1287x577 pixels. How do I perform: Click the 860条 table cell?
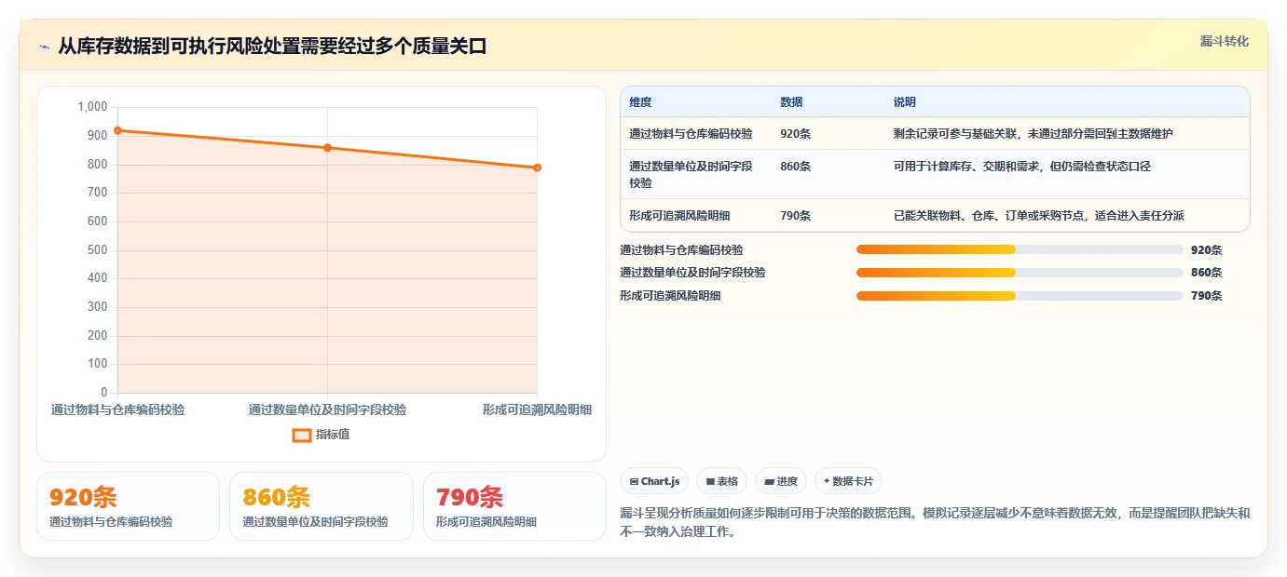[795, 167]
